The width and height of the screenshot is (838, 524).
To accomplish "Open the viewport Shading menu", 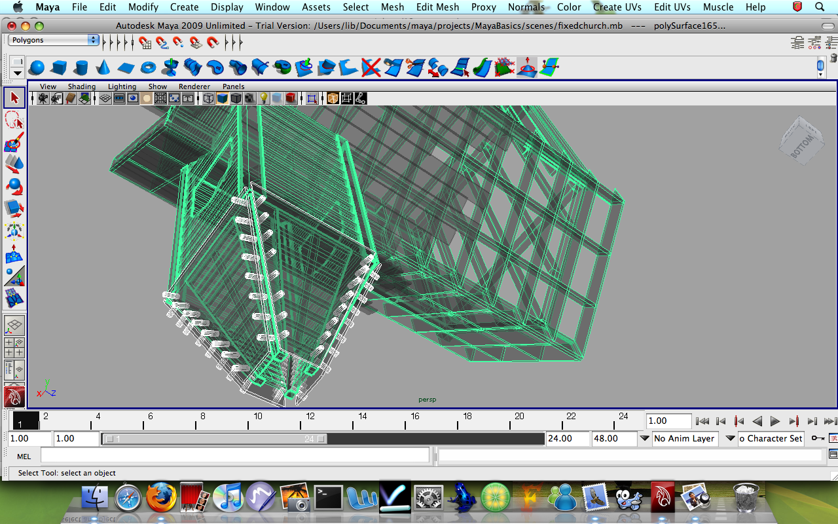I will pyautogui.click(x=82, y=86).
